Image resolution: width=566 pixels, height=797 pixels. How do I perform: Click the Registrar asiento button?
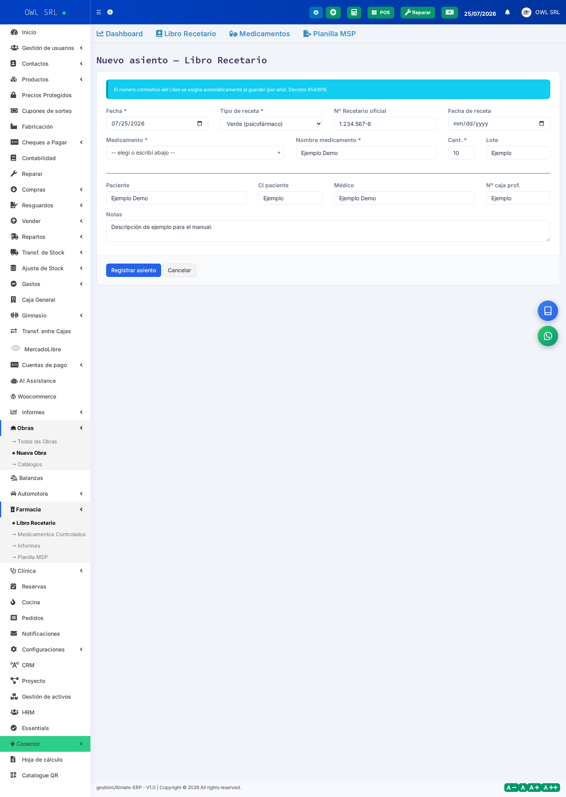click(134, 270)
